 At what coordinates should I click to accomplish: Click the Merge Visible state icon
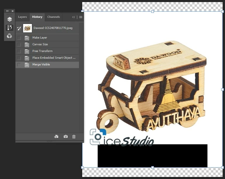coord(27,65)
